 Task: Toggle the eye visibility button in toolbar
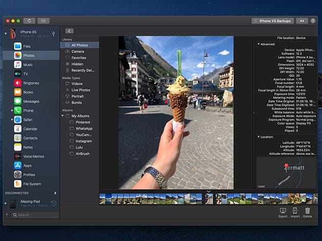click(44, 21)
